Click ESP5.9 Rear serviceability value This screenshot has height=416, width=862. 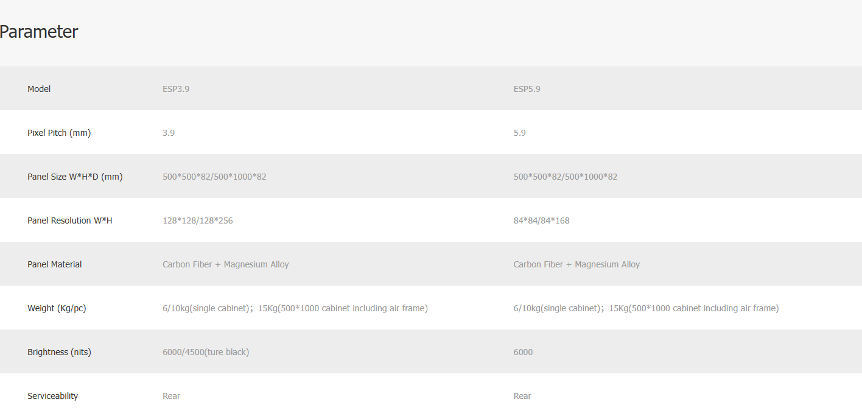click(522, 396)
